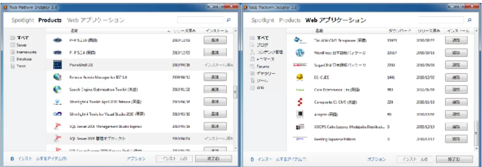
Task: Click vertical scrollbar thumb in the Products list
Action: coord(236,92)
